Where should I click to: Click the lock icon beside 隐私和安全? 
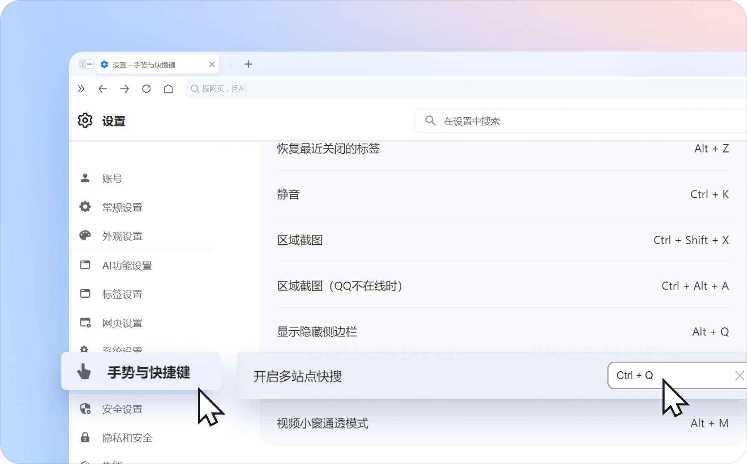point(85,438)
